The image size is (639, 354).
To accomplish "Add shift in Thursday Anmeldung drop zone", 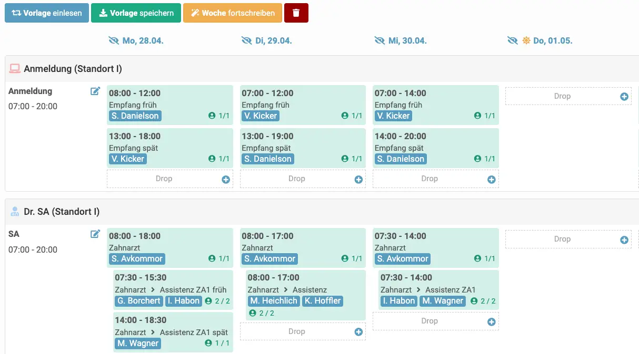I will pyautogui.click(x=624, y=97).
